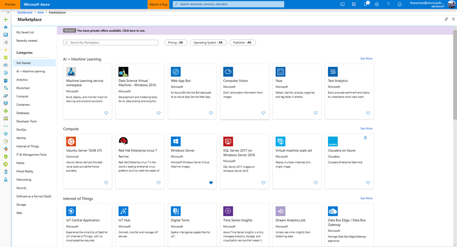Click the Text Analytics icon

pyautogui.click(x=333, y=72)
